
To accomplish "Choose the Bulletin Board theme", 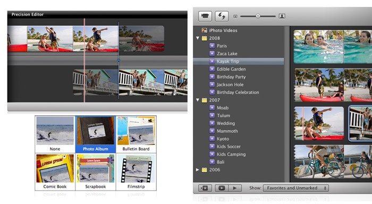I will tap(136, 134).
